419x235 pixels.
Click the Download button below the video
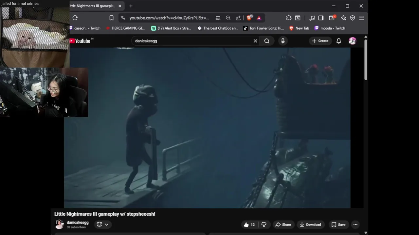point(310,225)
